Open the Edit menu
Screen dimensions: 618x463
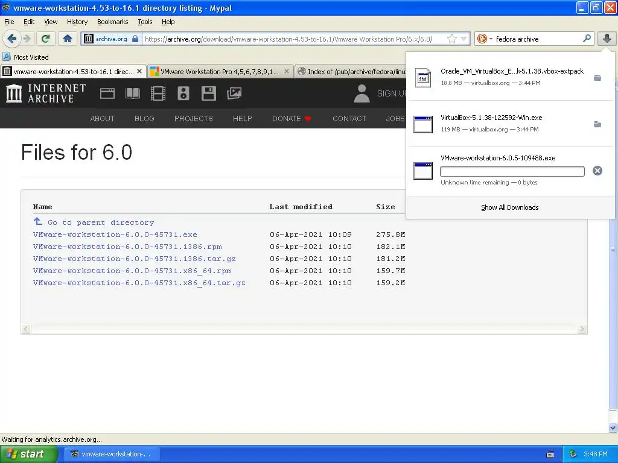tap(29, 22)
